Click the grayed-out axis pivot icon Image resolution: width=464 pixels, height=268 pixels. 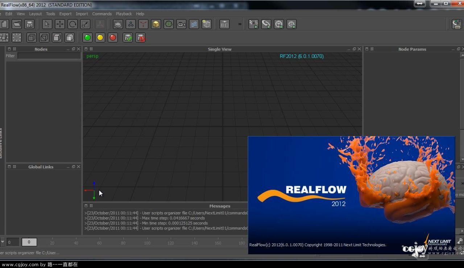click(100, 24)
